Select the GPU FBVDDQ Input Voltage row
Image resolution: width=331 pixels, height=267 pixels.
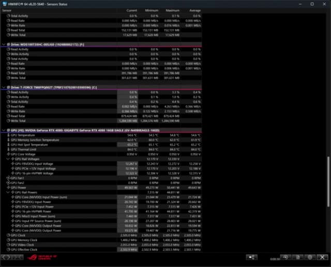tap(101, 164)
